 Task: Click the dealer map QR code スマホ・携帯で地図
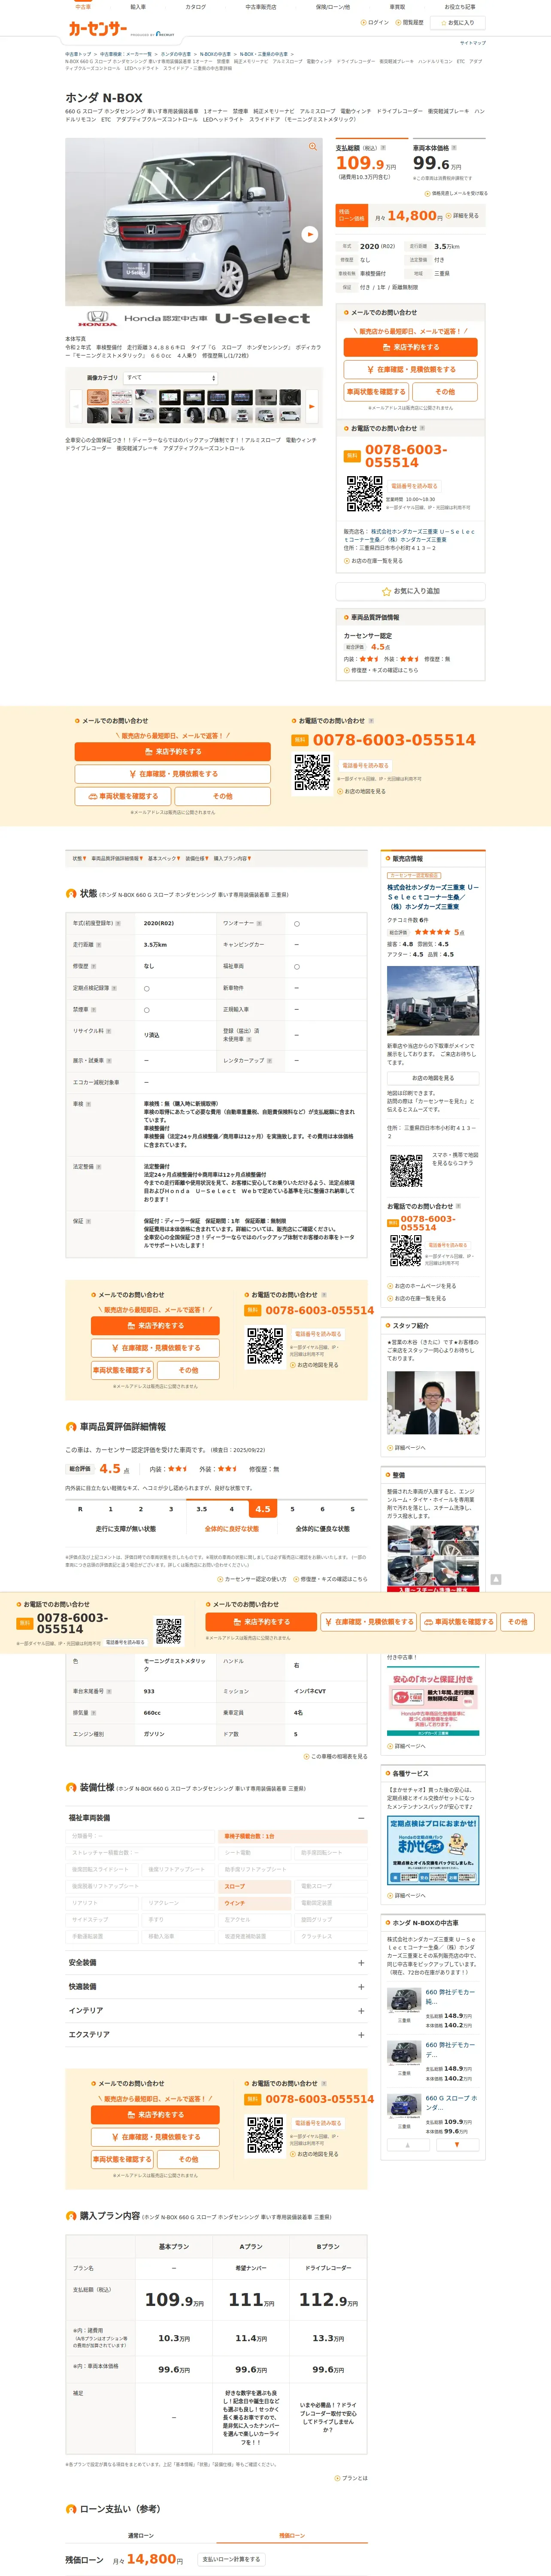point(405,1170)
